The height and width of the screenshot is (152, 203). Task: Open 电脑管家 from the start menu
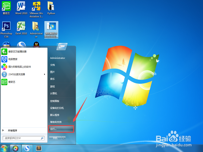tap(24, 59)
